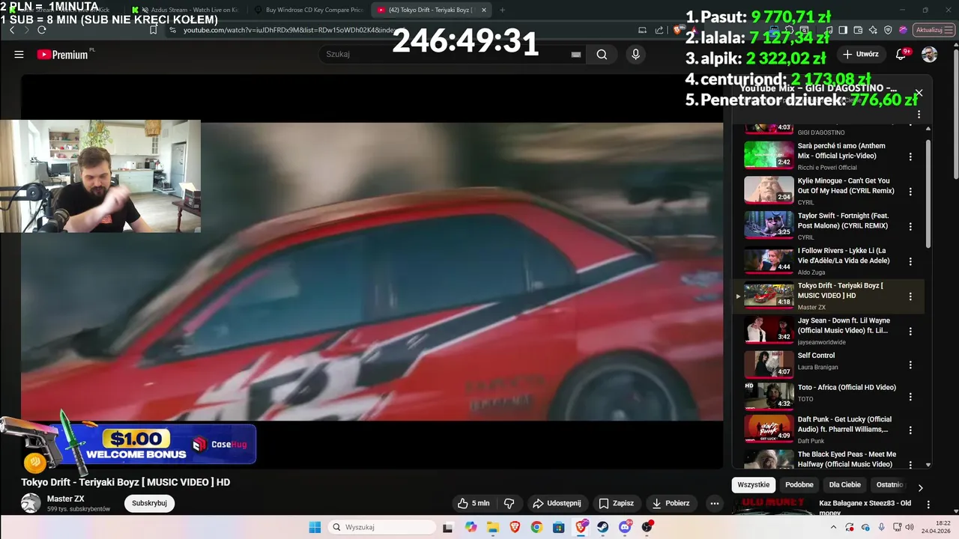The image size is (959, 539).
Task: Click the Brave Shields lion icon
Action: [x=677, y=30]
